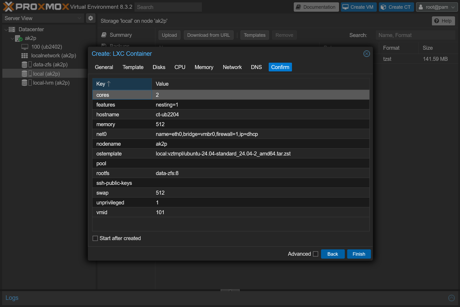
Task: Click the Templates button
Action: [x=254, y=35]
